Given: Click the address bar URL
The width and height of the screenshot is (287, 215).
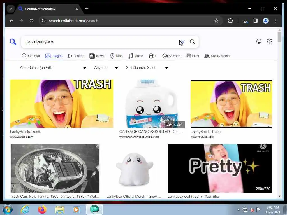Looking at the screenshot, I should 74,21.
